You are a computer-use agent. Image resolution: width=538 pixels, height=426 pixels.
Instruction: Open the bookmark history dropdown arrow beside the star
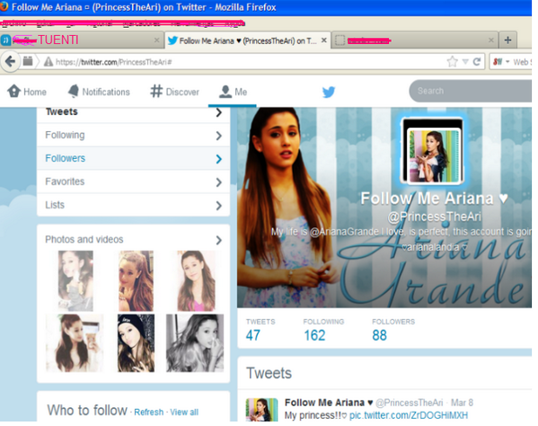coord(465,62)
